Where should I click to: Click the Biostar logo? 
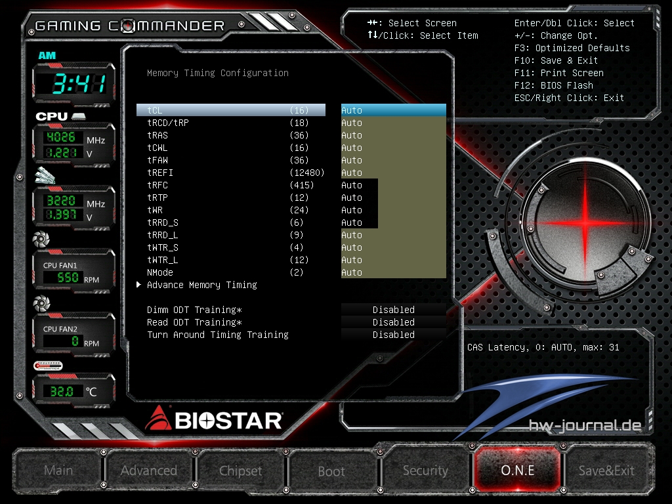pyautogui.click(x=214, y=419)
